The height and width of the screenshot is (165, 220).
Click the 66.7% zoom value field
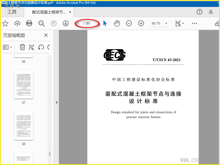pos(156,23)
